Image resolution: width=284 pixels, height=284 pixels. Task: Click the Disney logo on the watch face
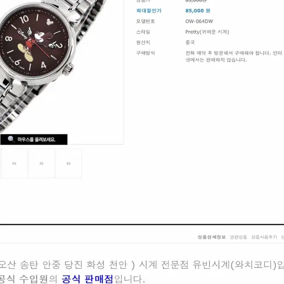(x=22, y=35)
